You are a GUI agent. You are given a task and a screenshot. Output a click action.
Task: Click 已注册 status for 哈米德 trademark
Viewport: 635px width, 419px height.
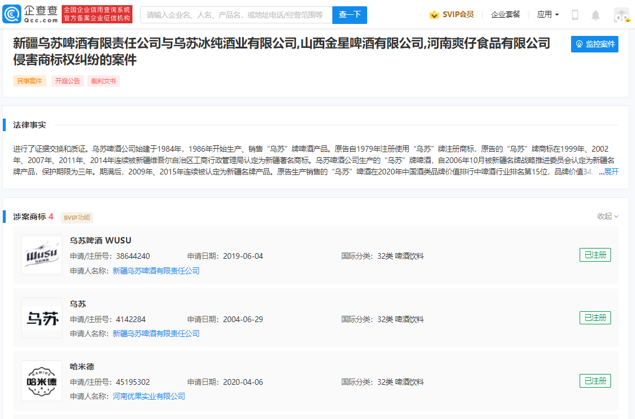click(x=595, y=381)
